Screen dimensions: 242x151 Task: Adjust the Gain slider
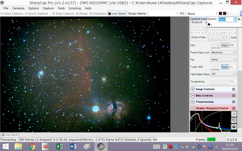click(x=219, y=45)
